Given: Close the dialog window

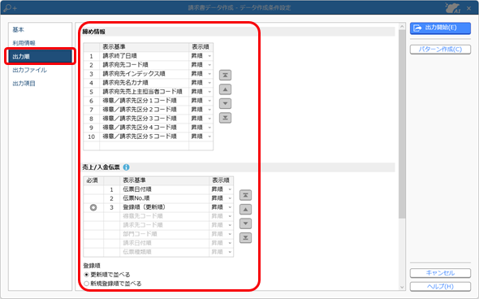Looking at the screenshot, I should tap(469, 8).
